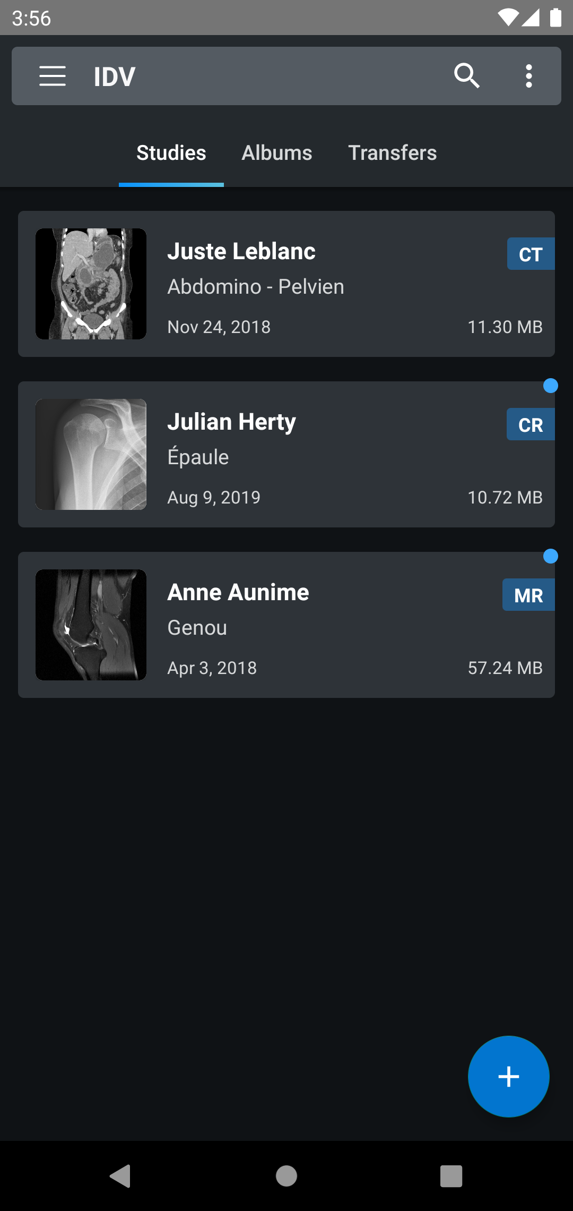Switch to the Albums tab

[x=277, y=153]
